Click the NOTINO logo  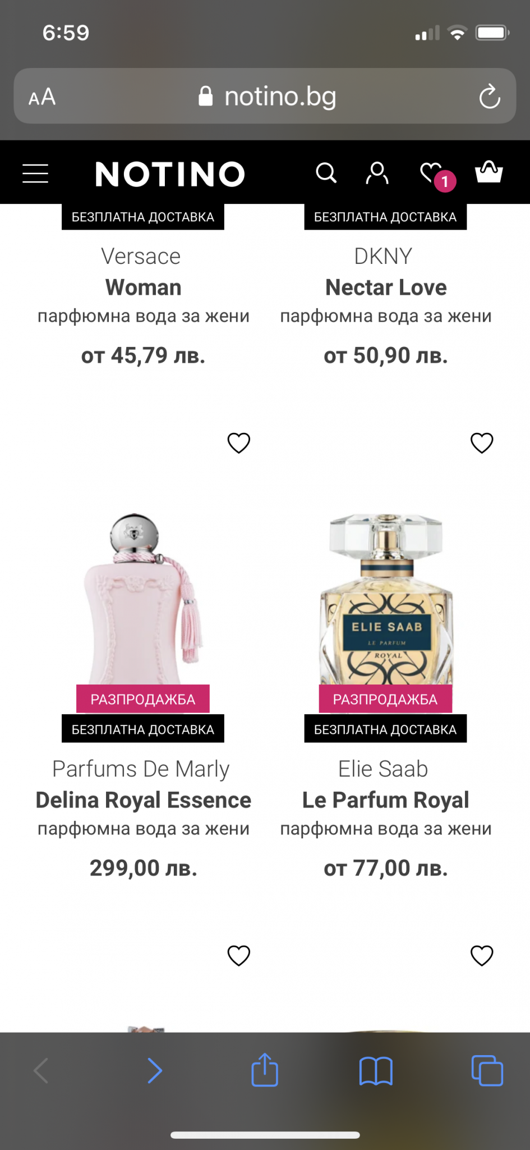pos(170,174)
